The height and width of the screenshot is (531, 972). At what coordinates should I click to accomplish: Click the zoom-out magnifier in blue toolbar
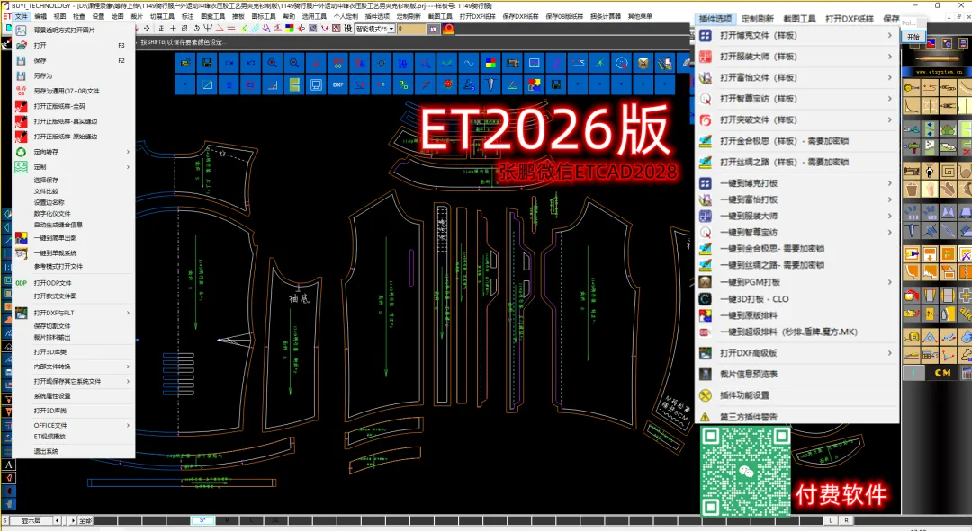tap(294, 63)
